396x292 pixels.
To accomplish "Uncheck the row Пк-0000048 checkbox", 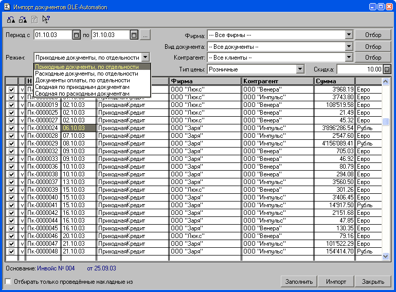I will point(11,251).
